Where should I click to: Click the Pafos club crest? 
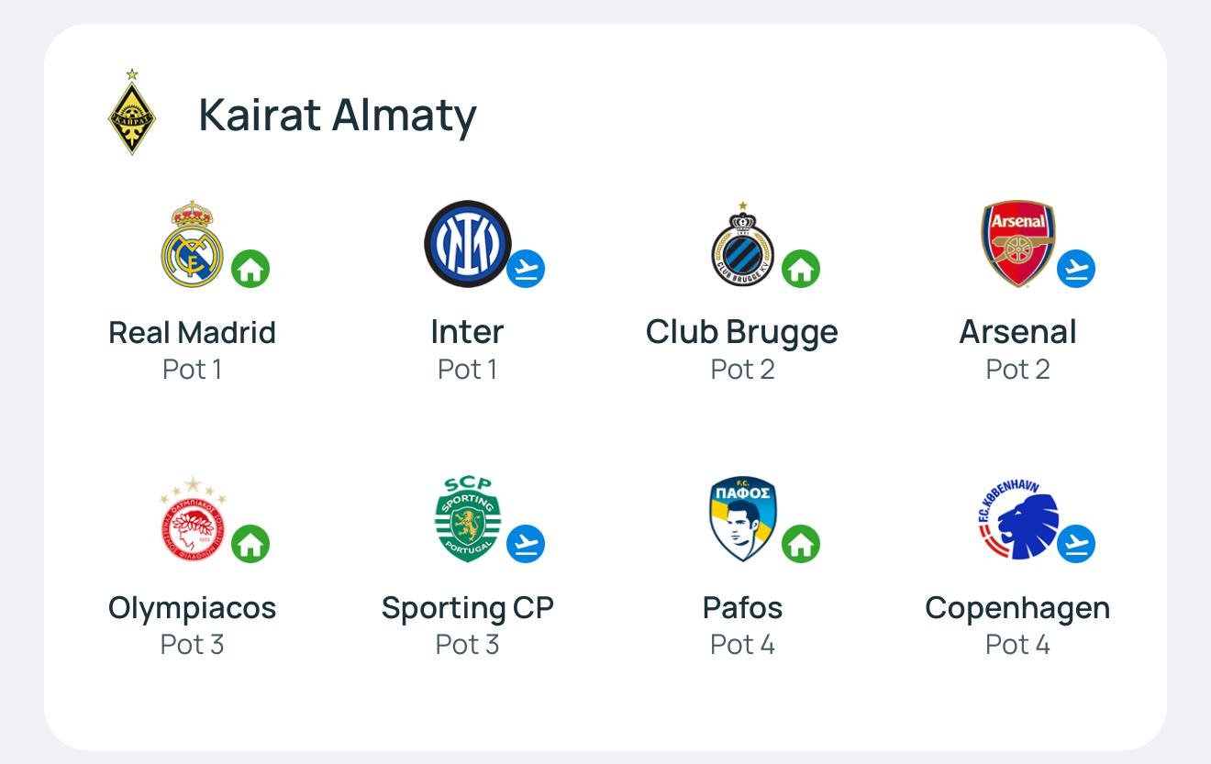coord(742,519)
